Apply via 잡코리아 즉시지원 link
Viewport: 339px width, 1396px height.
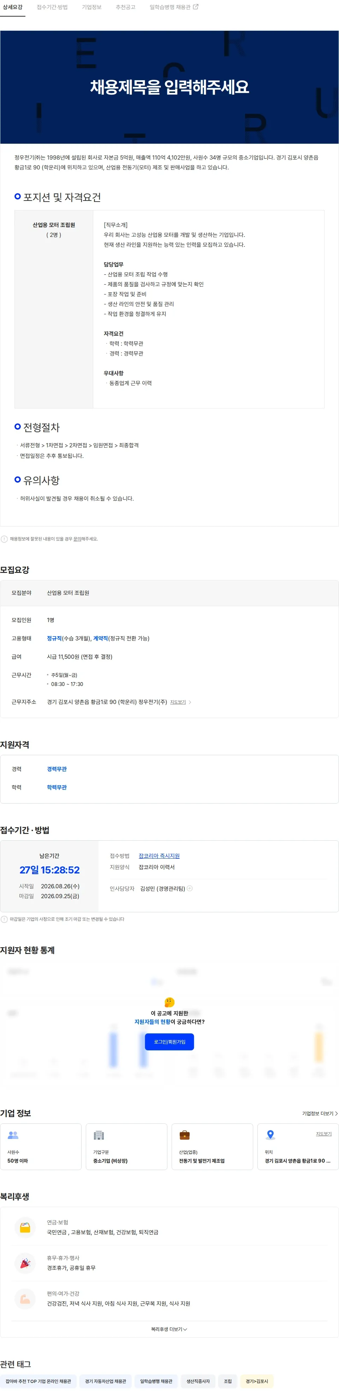pyautogui.click(x=159, y=856)
